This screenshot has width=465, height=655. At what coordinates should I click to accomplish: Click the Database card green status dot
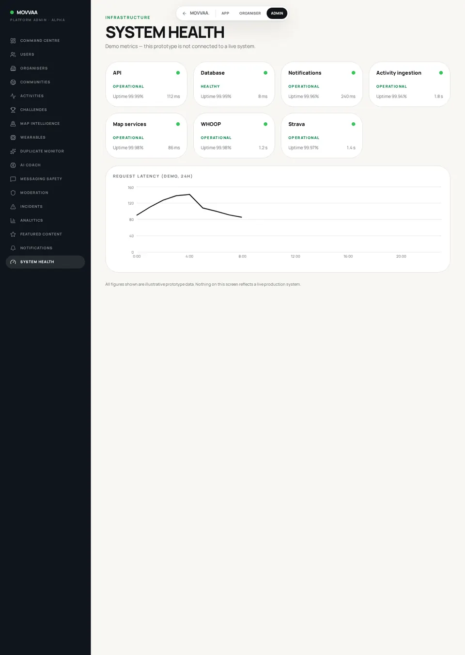[265, 73]
